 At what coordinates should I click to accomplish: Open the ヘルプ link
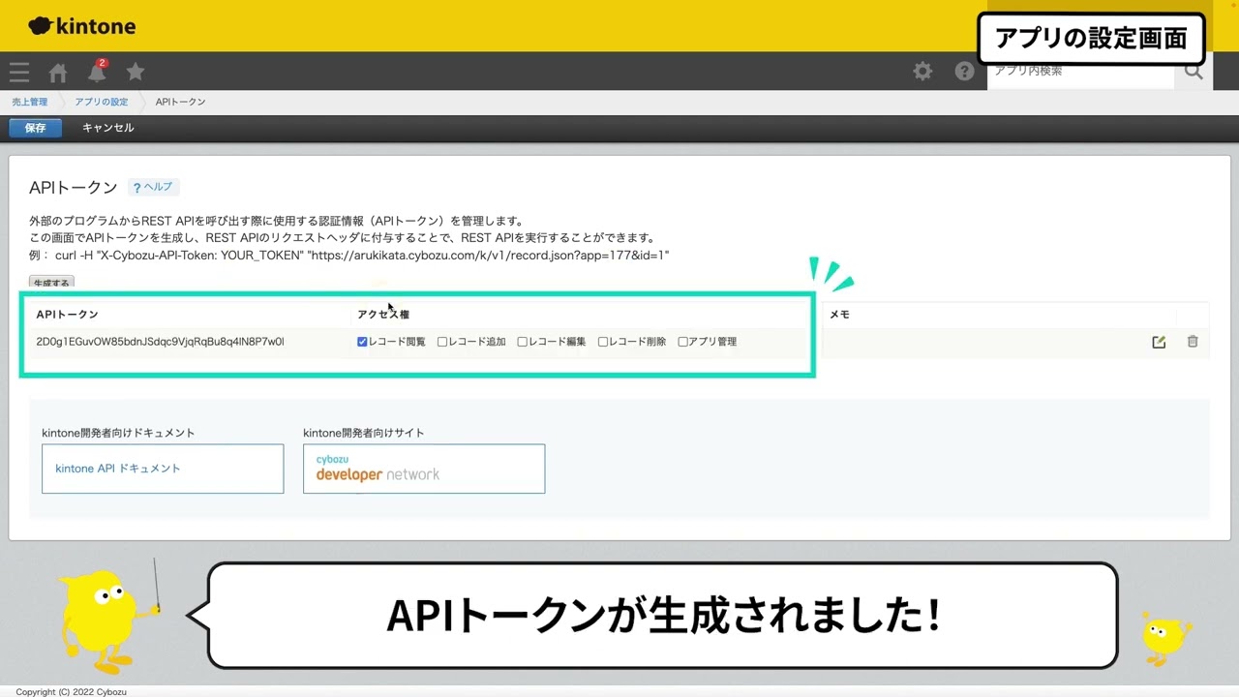153,187
